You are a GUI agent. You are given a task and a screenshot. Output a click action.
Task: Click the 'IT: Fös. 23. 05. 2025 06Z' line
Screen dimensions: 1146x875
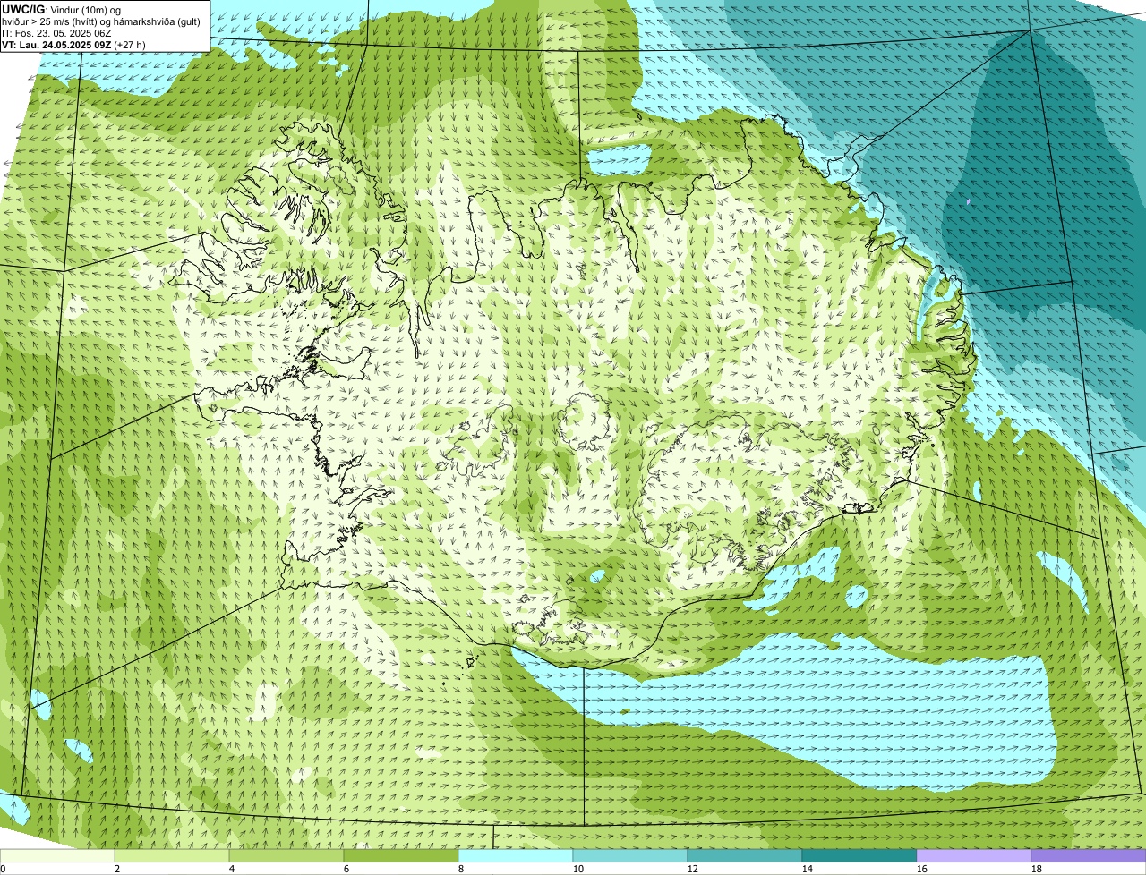[56, 32]
